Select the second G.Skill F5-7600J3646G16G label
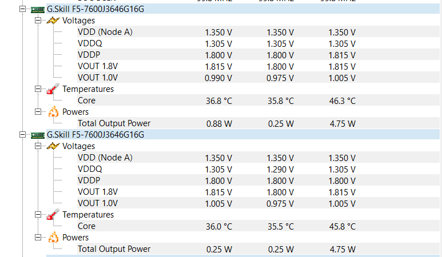Image resolution: width=442 pixels, height=257 pixels. tap(95, 135)
